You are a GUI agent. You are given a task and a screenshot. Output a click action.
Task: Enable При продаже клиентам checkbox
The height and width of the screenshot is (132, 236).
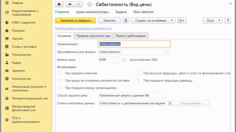pyautogui.click(x=59, y=73)
